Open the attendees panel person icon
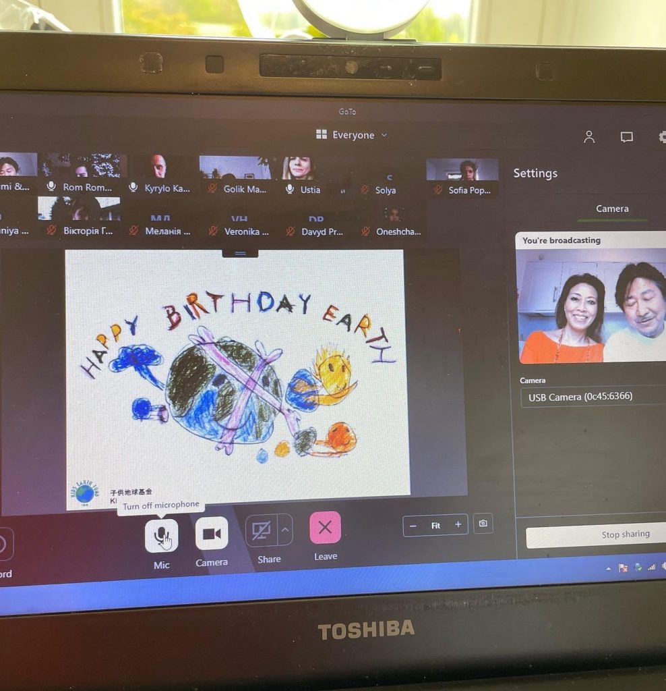 (589, 137)
